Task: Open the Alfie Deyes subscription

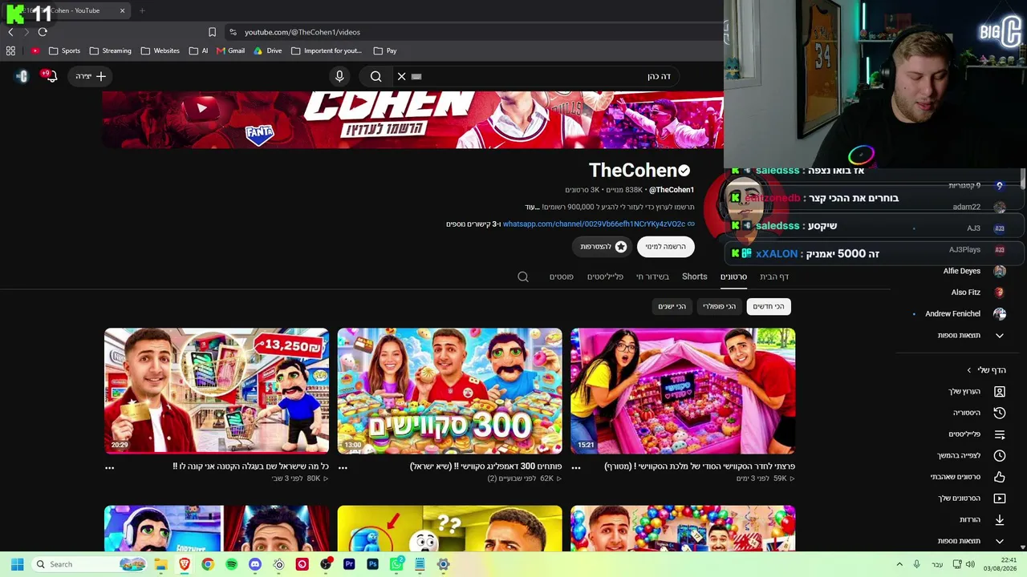Action: [974, 271]
